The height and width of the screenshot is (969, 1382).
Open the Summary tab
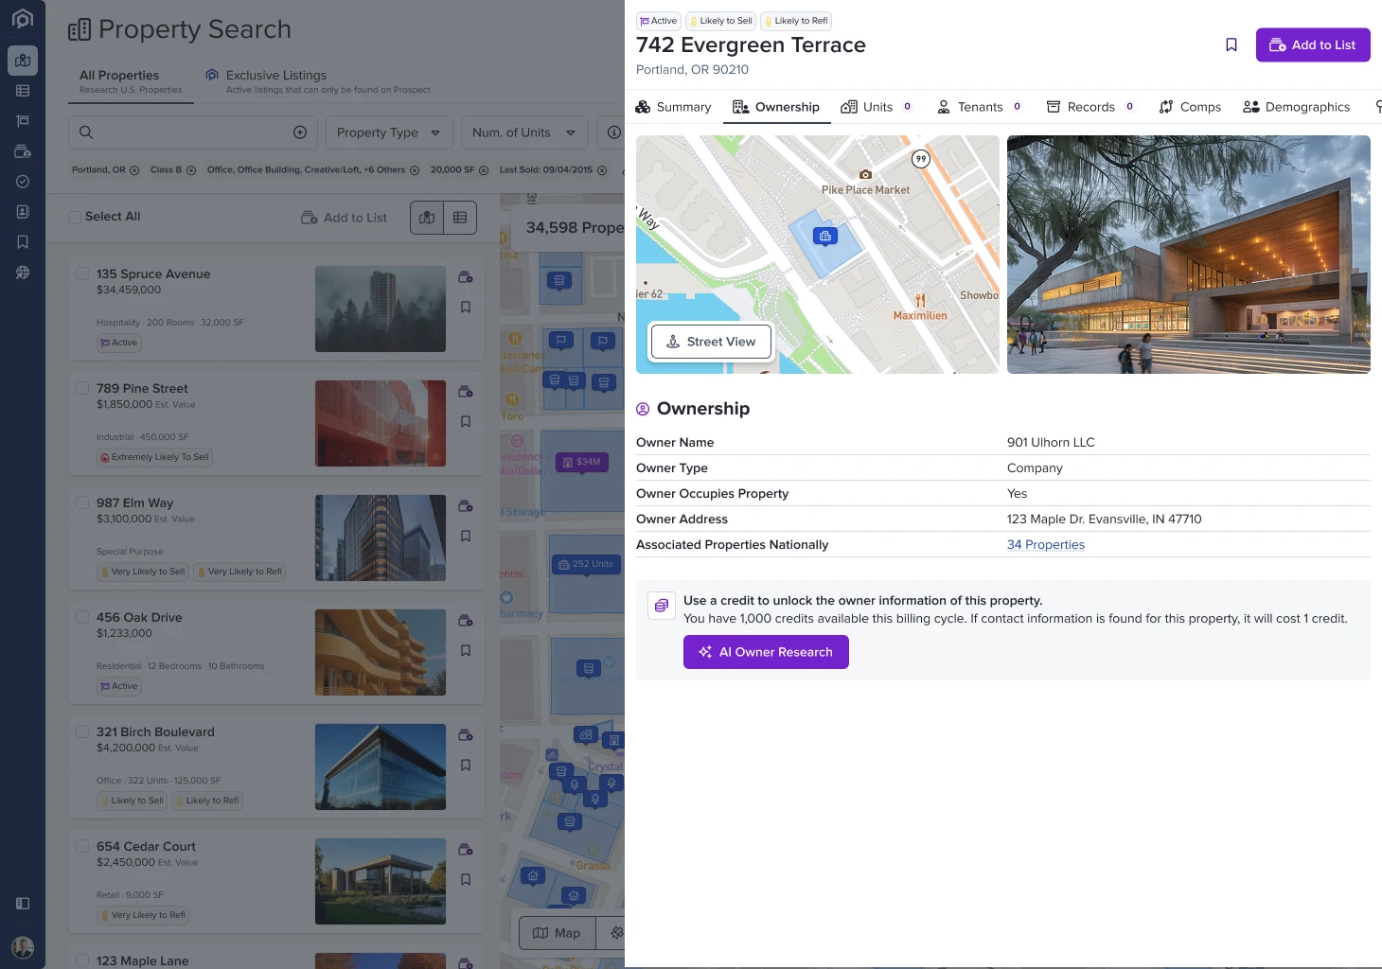[x=673, y=107]
